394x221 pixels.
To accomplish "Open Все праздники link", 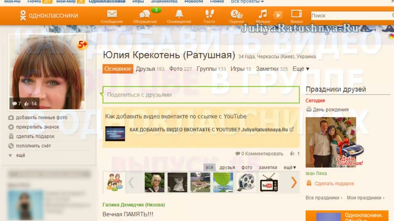I will (x=324, y=198).
